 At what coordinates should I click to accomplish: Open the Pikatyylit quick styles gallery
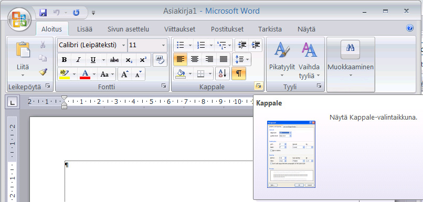pyautogui.click(x=282, y=60)
